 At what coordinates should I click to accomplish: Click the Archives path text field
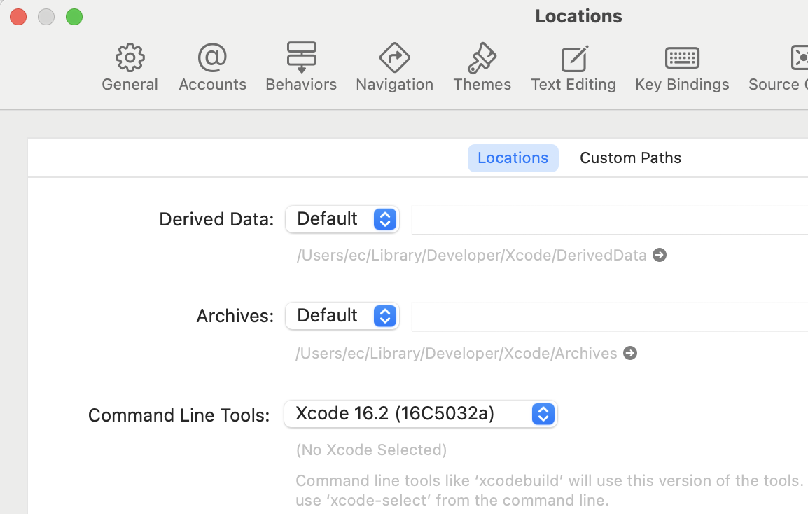tap(609, 317)
